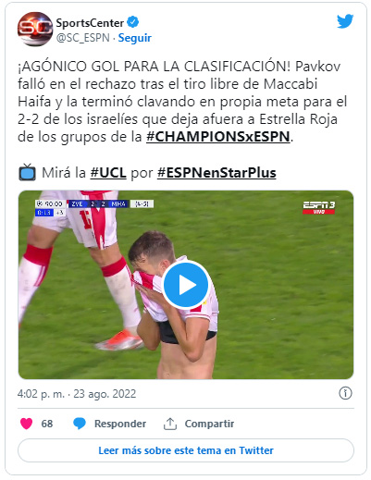
Task: Open the SportsCenter account name
Action: tap(90, 23)
